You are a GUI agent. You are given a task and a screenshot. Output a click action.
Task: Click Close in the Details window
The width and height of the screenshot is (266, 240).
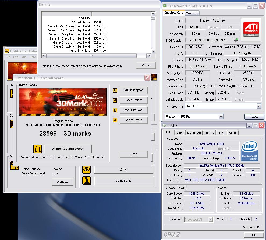click(146, 65)
